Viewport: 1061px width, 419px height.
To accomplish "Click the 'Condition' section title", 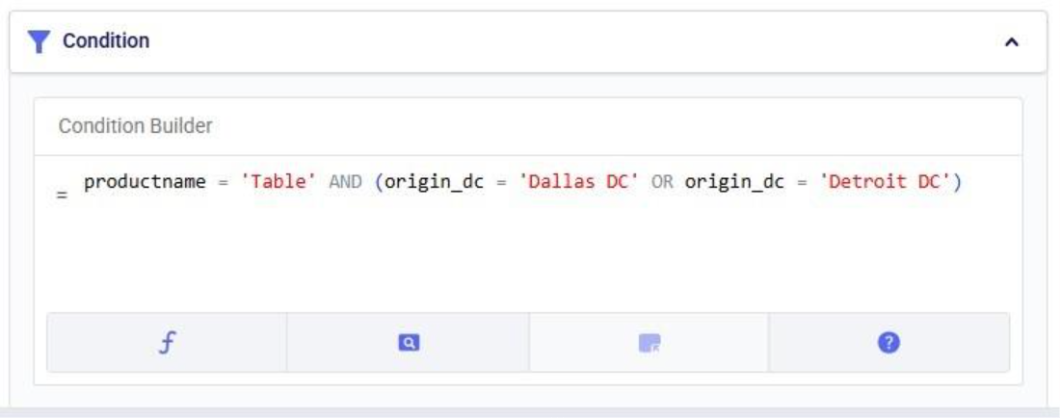I will 106,41.
